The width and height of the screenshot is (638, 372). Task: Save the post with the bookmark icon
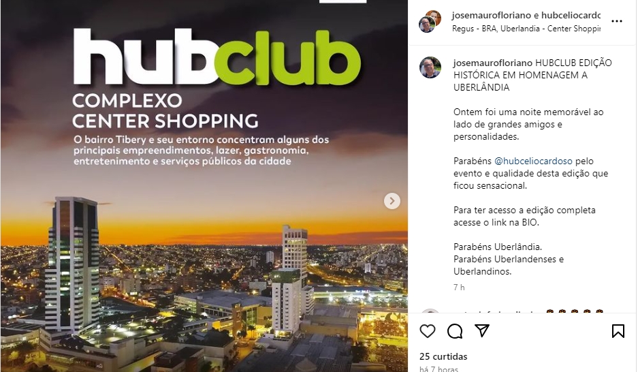point(618,331)
